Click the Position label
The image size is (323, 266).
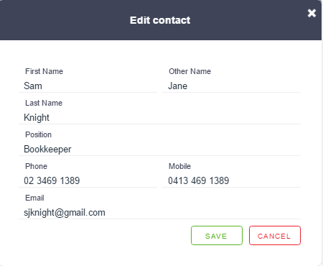click(x=38, y=134)
